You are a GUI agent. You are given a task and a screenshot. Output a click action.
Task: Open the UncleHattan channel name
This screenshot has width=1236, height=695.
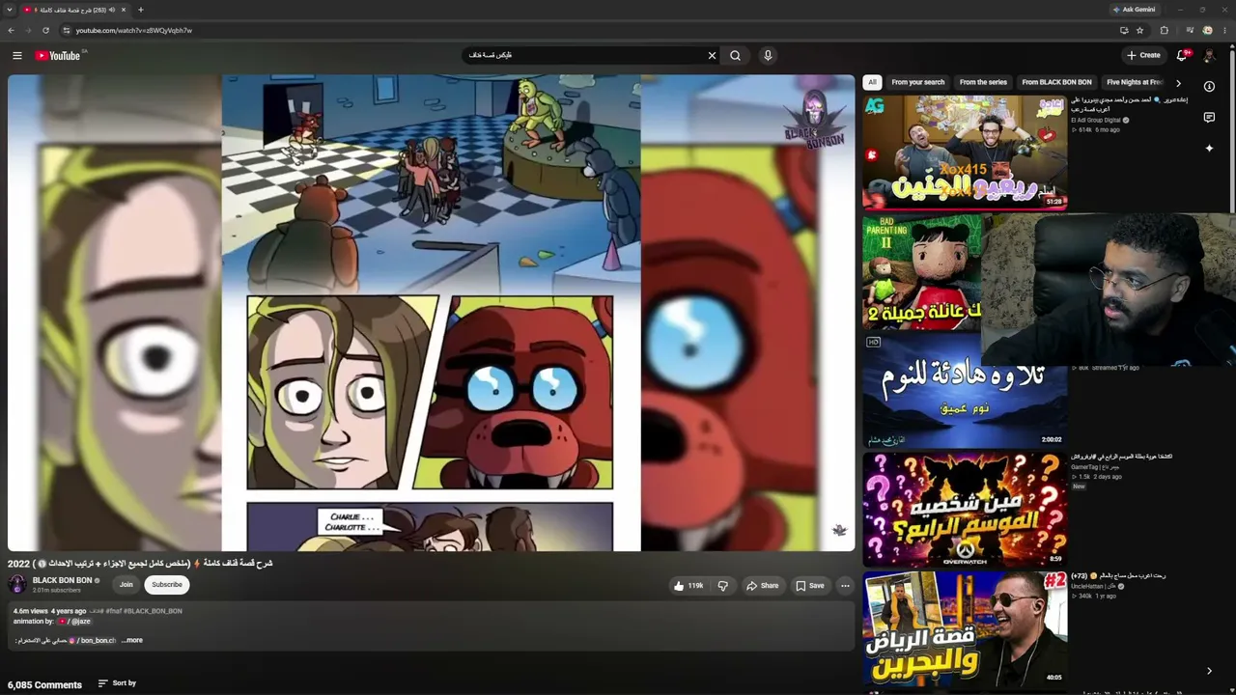click(x=1093, y=587)
